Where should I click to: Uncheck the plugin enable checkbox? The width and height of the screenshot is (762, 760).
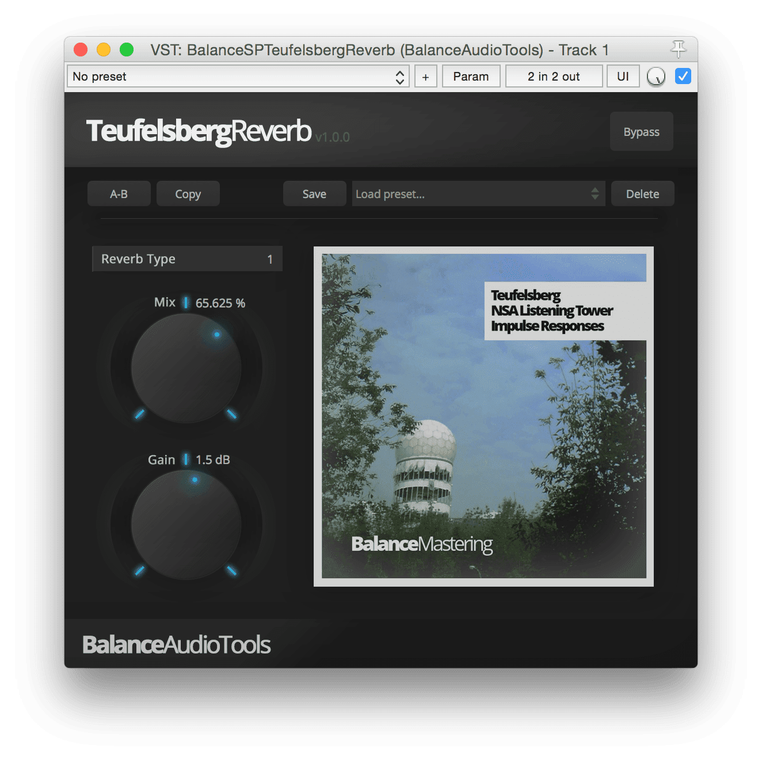(683, 76)
